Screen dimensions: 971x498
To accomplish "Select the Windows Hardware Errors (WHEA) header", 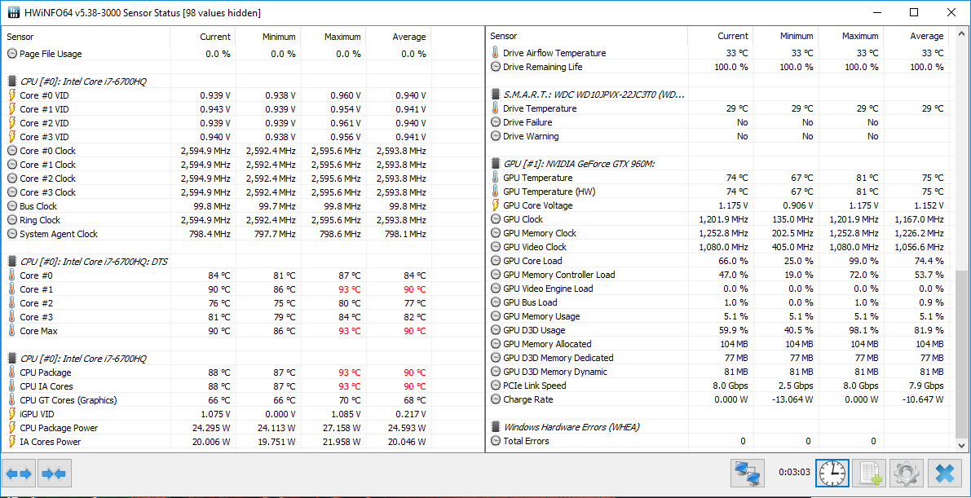I will click(572, 427).
